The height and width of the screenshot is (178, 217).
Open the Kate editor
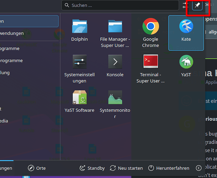point(186,33)
